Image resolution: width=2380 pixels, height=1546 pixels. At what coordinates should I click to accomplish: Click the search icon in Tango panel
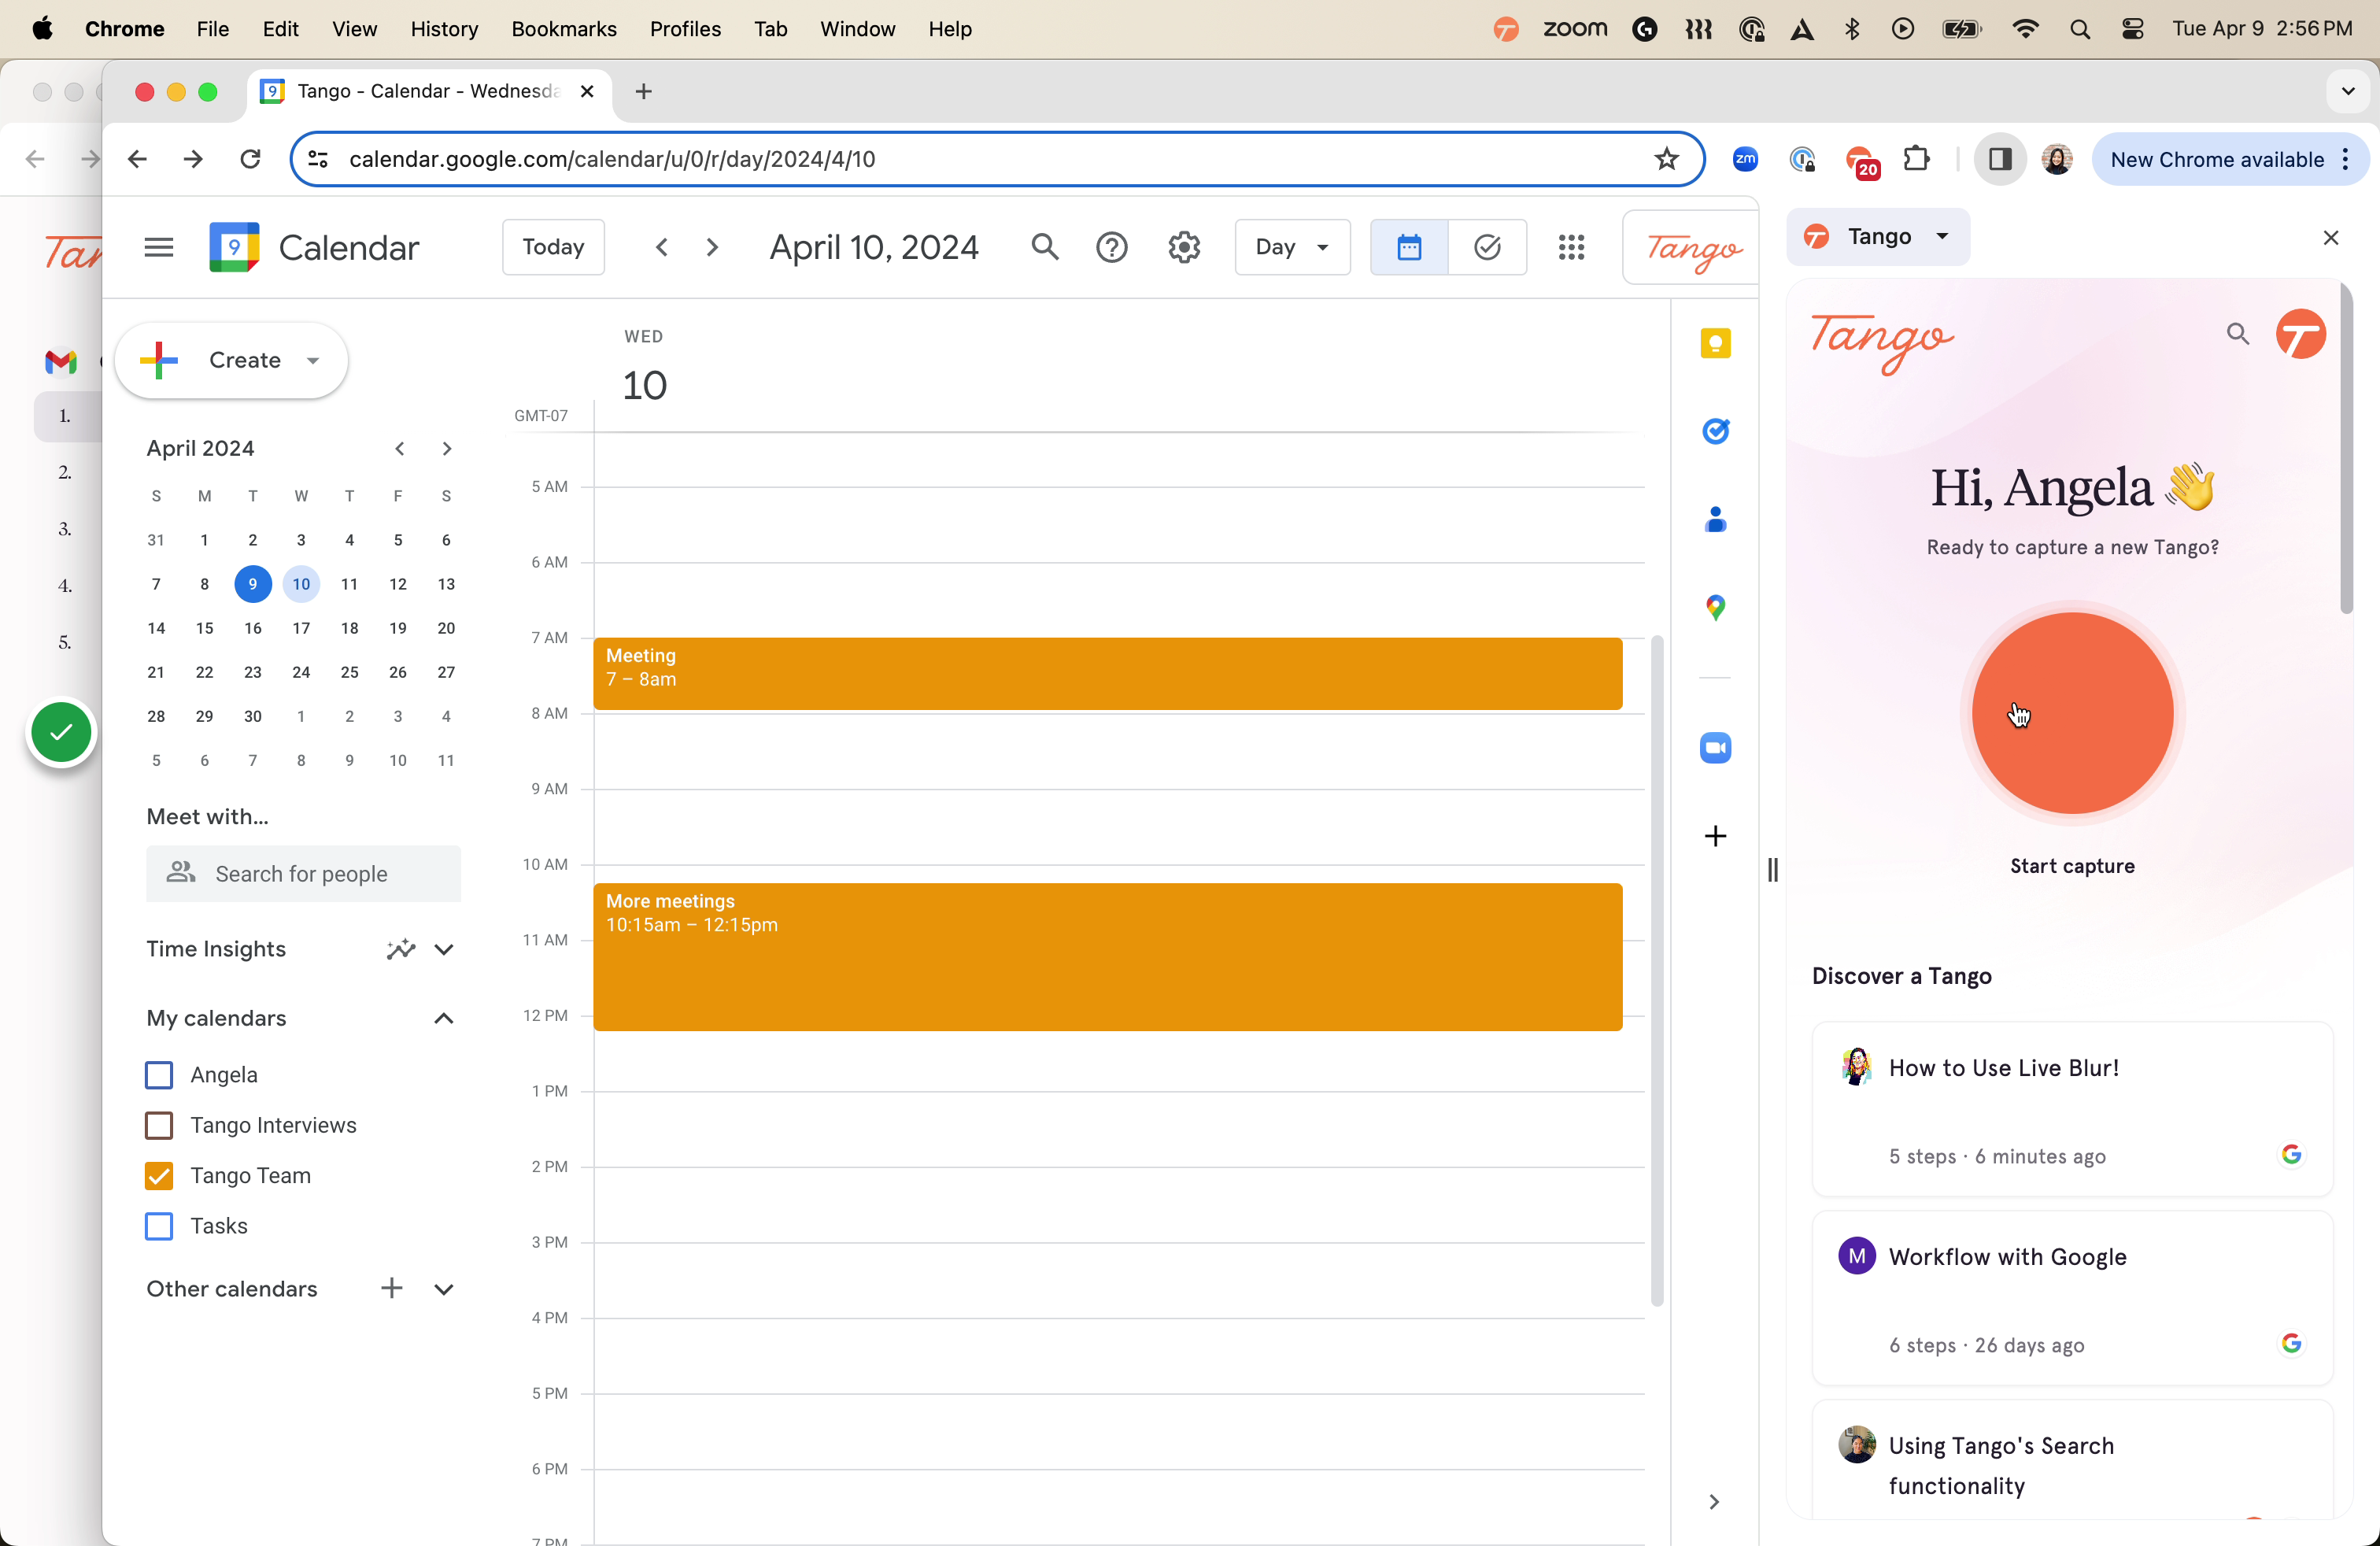point(2238,334)
